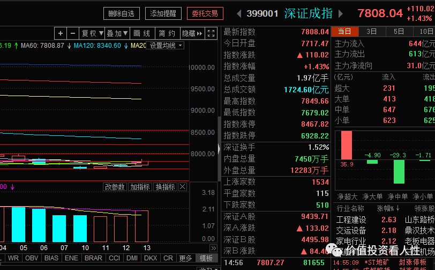Select 家电行业 industry row
Image resolution: width=435 pixels, height=270 pixels.
point(385,241)
